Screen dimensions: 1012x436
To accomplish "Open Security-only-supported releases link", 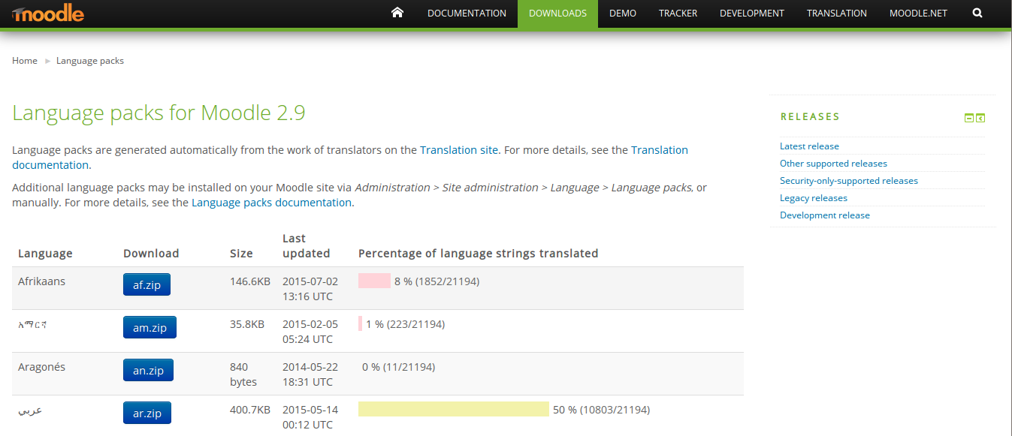I will click(849, 181).
